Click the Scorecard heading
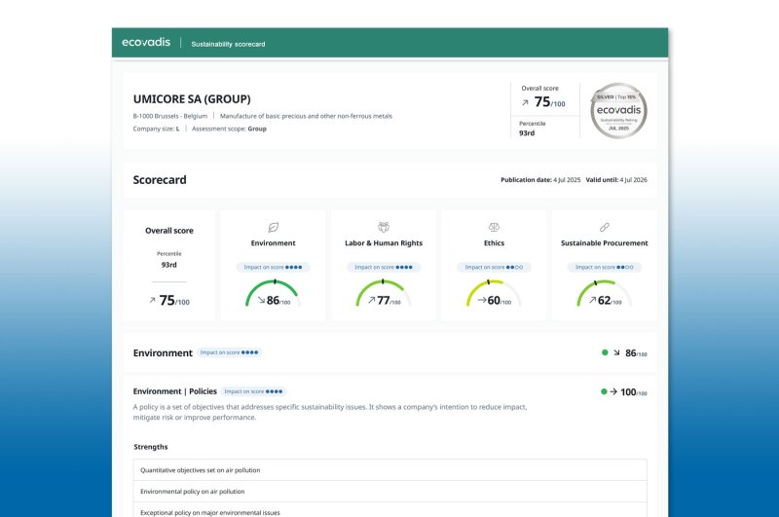 point(160,180)
